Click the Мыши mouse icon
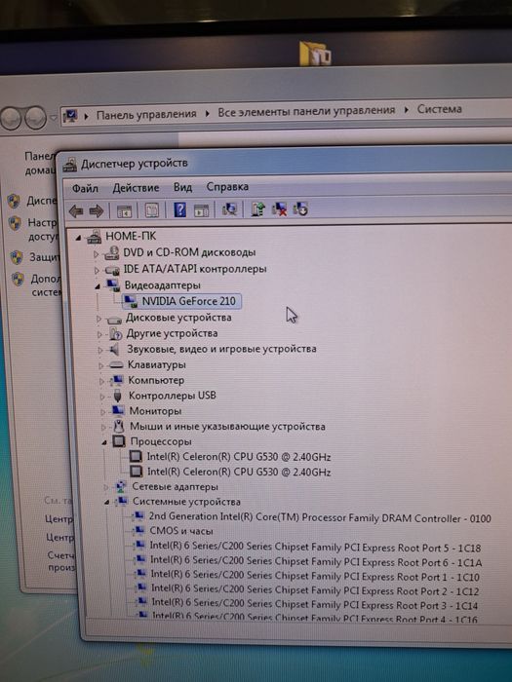The image size is (512, 682). [118, 426]
